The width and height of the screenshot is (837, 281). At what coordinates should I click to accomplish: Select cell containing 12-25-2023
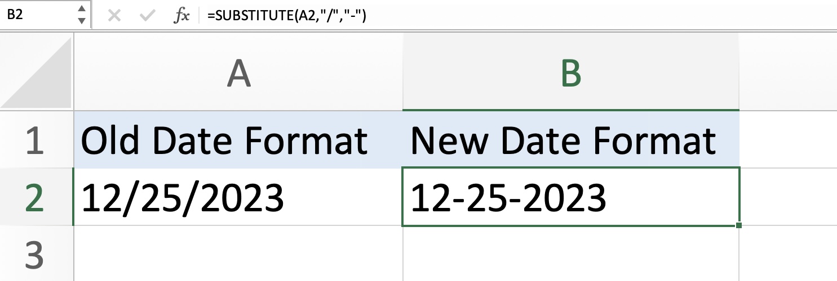click(571, 197)
